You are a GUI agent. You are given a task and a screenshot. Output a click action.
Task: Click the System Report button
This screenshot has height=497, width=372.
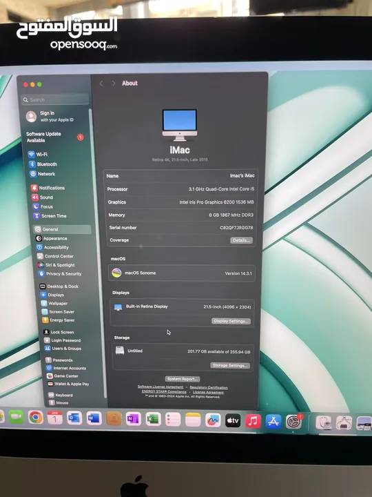pos(183,379)
